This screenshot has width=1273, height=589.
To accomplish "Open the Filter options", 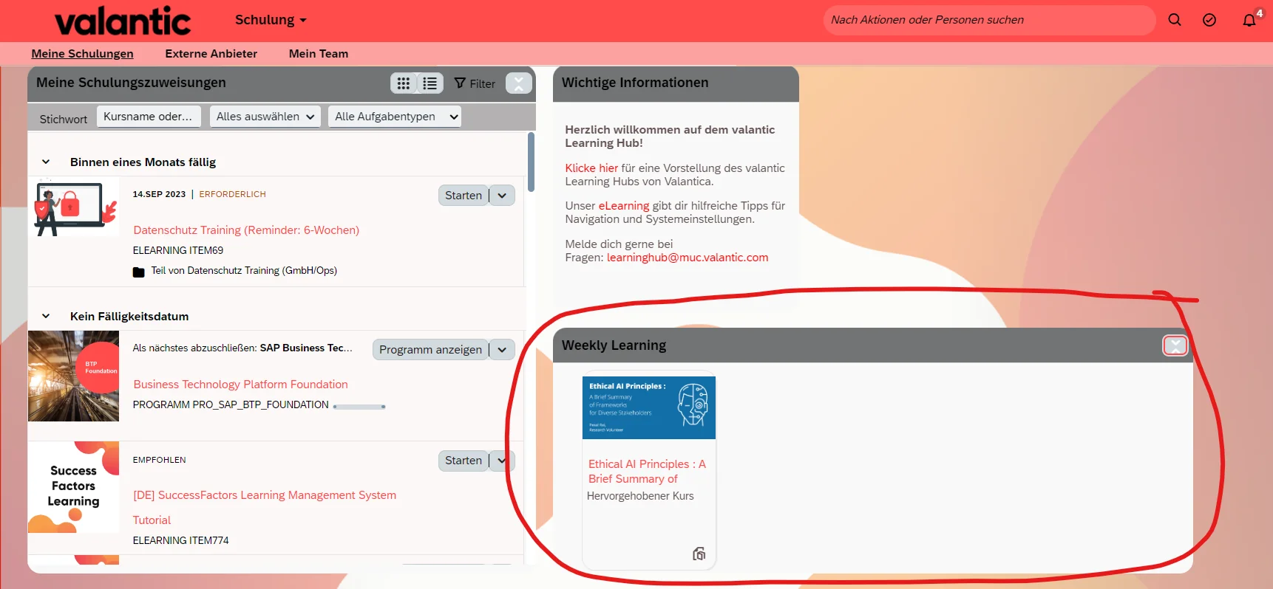I will [x=475, y=83].
